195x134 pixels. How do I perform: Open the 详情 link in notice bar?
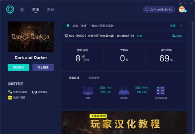173,26
